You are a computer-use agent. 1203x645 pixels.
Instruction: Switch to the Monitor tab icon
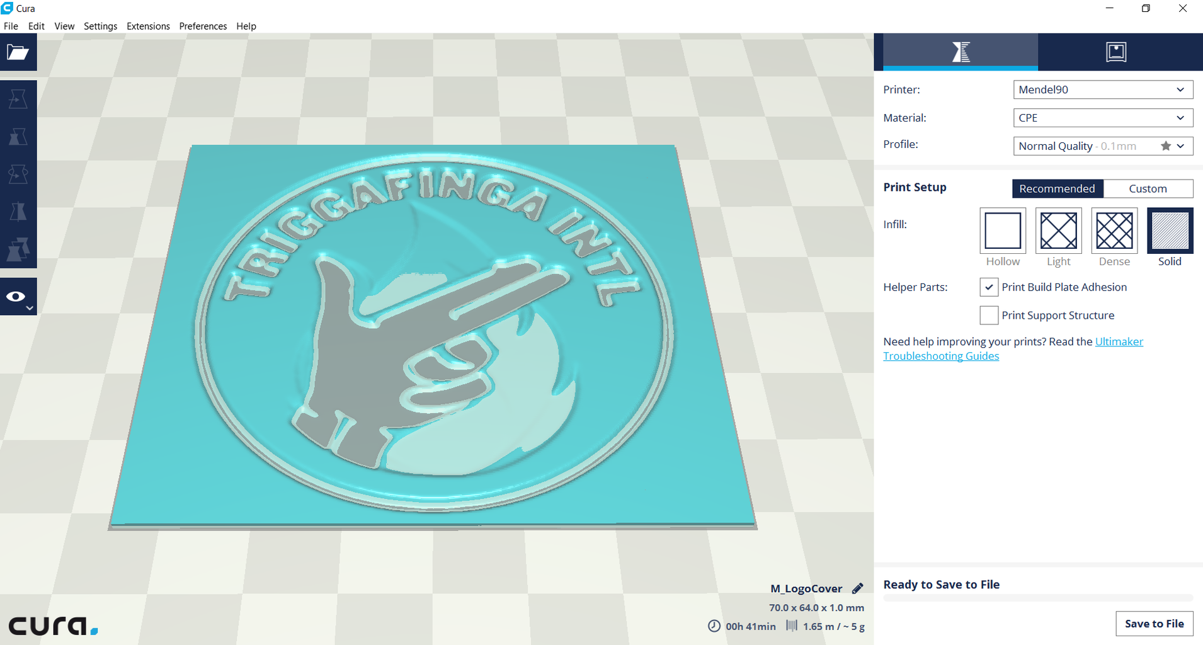1116,52
